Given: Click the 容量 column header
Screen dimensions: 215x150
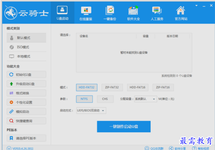Looking at the screenshot, I should pyautogui.click(x=146, y=36).
